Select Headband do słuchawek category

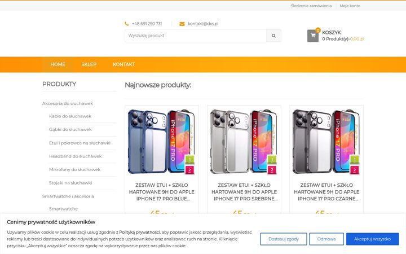click(x=76, y=156)
